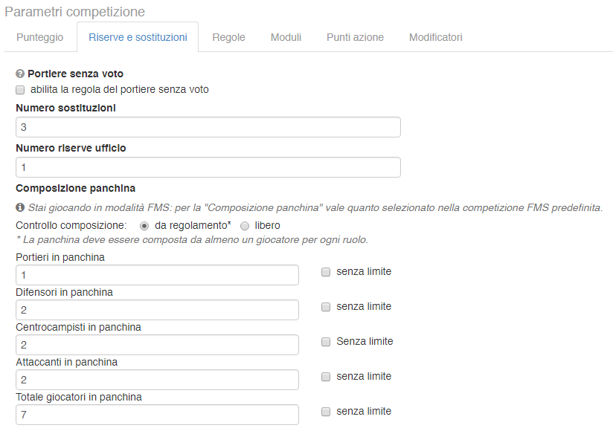Screen dimensions: 613x431
Task: Go to the Moduli tab
Action: tap(286, 37)
